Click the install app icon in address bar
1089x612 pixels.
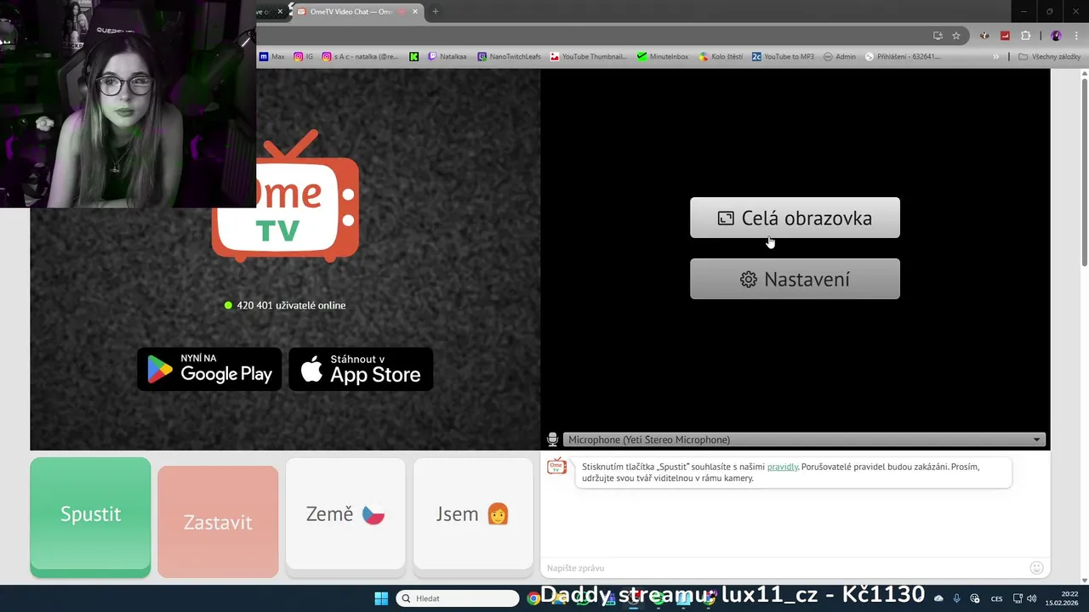[938, 36]
